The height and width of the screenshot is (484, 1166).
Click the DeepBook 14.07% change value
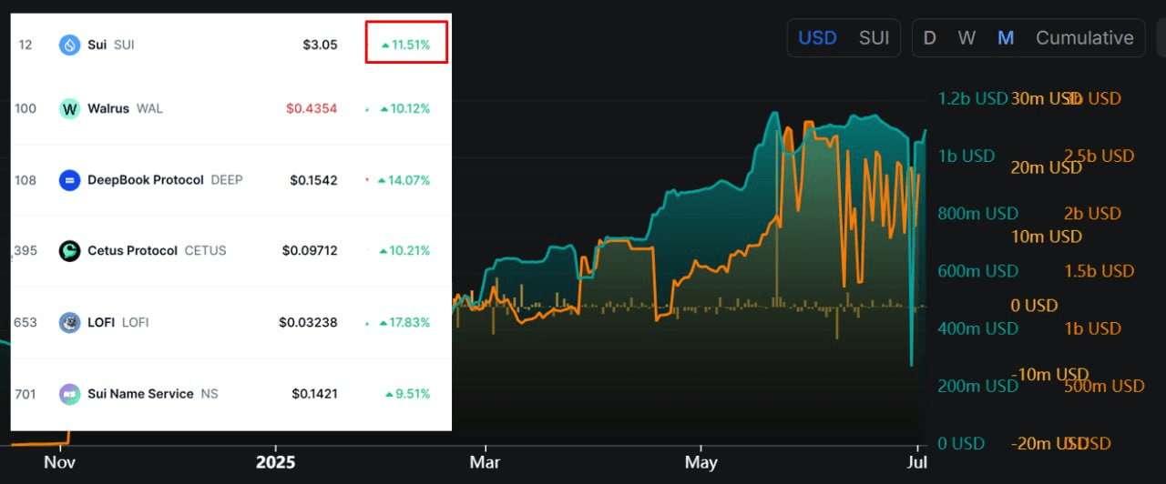404,180
